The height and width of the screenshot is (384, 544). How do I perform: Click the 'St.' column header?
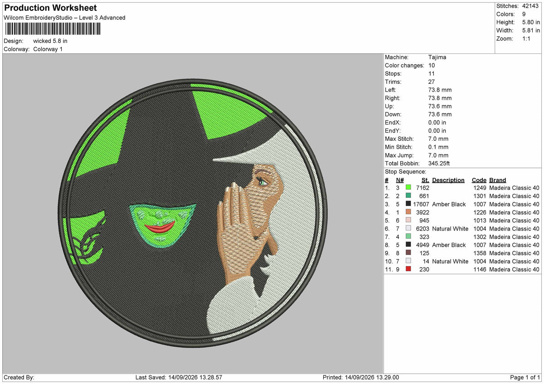(425, 180)
